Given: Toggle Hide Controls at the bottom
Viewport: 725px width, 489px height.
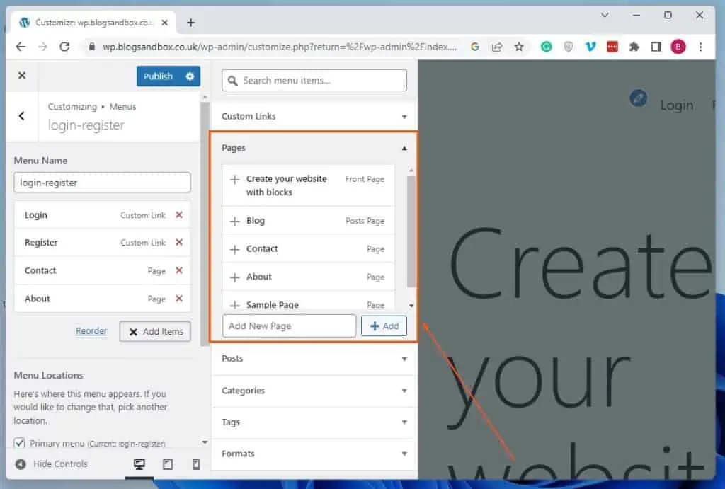Looking at the screenshot, I should tap(51, 464).
